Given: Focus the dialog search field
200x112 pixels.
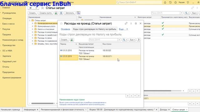Looking at the screenshot, I should (x=103, y=40).
